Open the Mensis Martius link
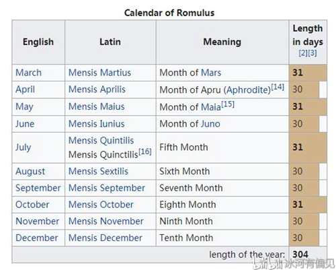The height and width of the screenshot is (270, 336). [x=99, y=73]
